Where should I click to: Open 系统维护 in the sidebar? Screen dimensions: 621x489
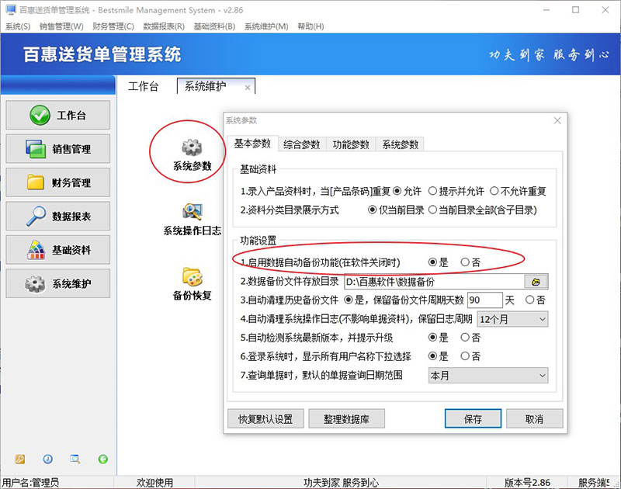click(x=57, y=283)
